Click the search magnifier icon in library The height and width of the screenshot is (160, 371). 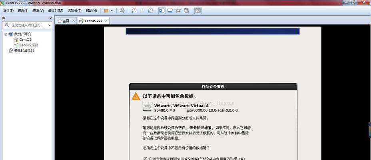7,25
